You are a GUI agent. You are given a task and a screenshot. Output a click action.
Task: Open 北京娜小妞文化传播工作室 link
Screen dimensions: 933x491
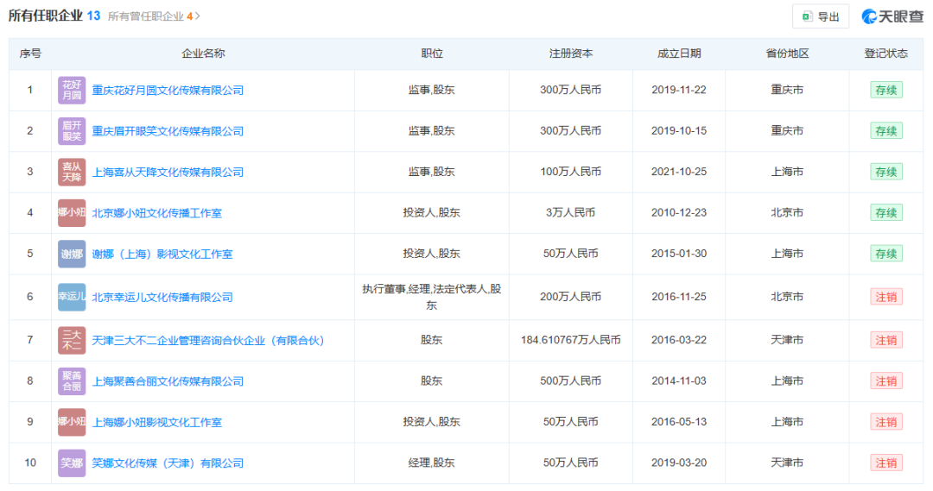[157, 213]
